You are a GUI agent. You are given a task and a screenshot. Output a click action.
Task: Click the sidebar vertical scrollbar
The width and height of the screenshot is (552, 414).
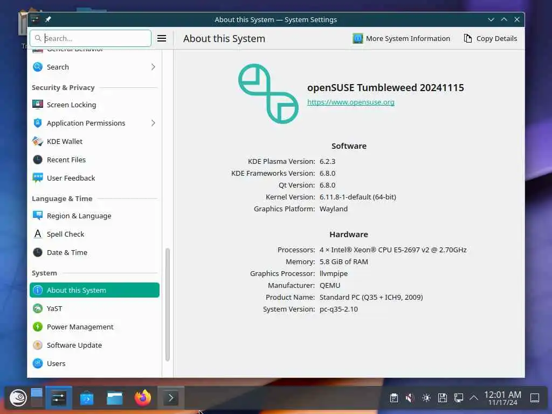coord(168,305)
